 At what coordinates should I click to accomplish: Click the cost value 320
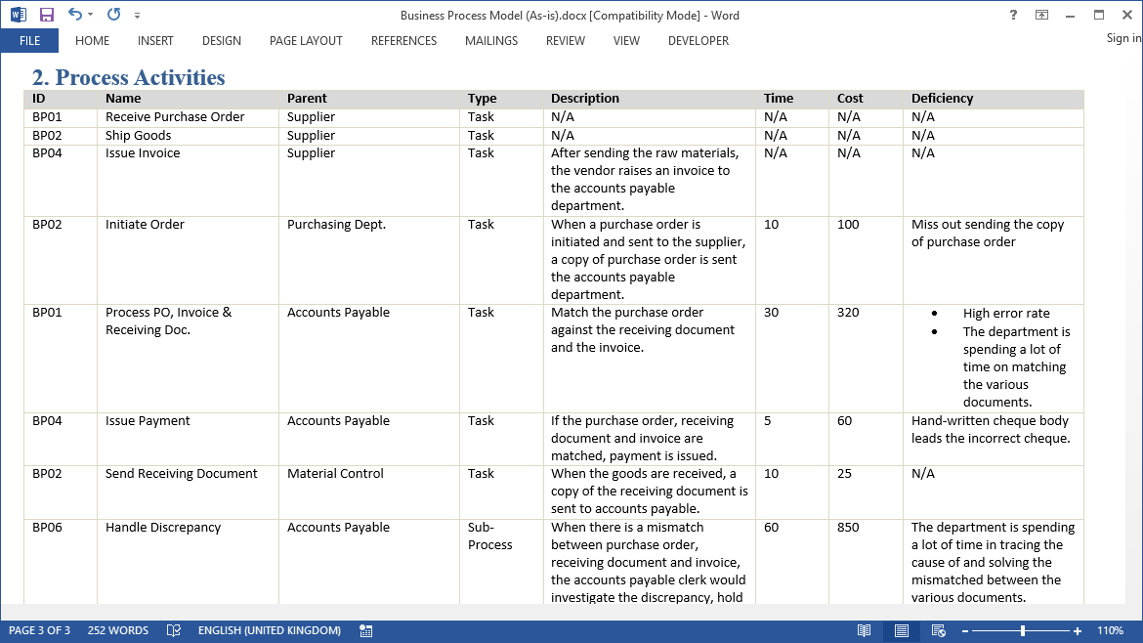click(849, 313)
